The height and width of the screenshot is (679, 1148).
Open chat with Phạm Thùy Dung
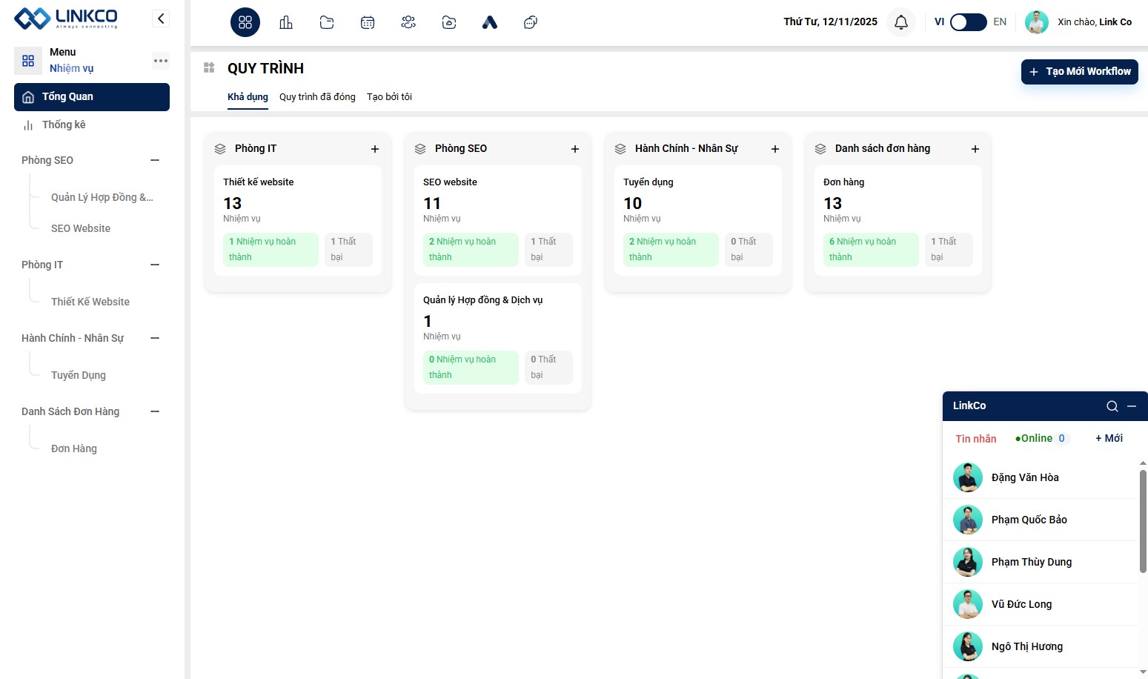click(1031, 562)
